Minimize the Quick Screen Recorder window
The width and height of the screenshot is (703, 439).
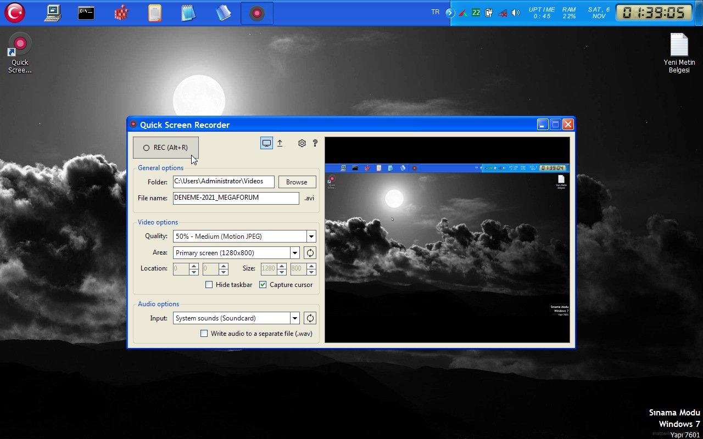[x=543, y=125]
